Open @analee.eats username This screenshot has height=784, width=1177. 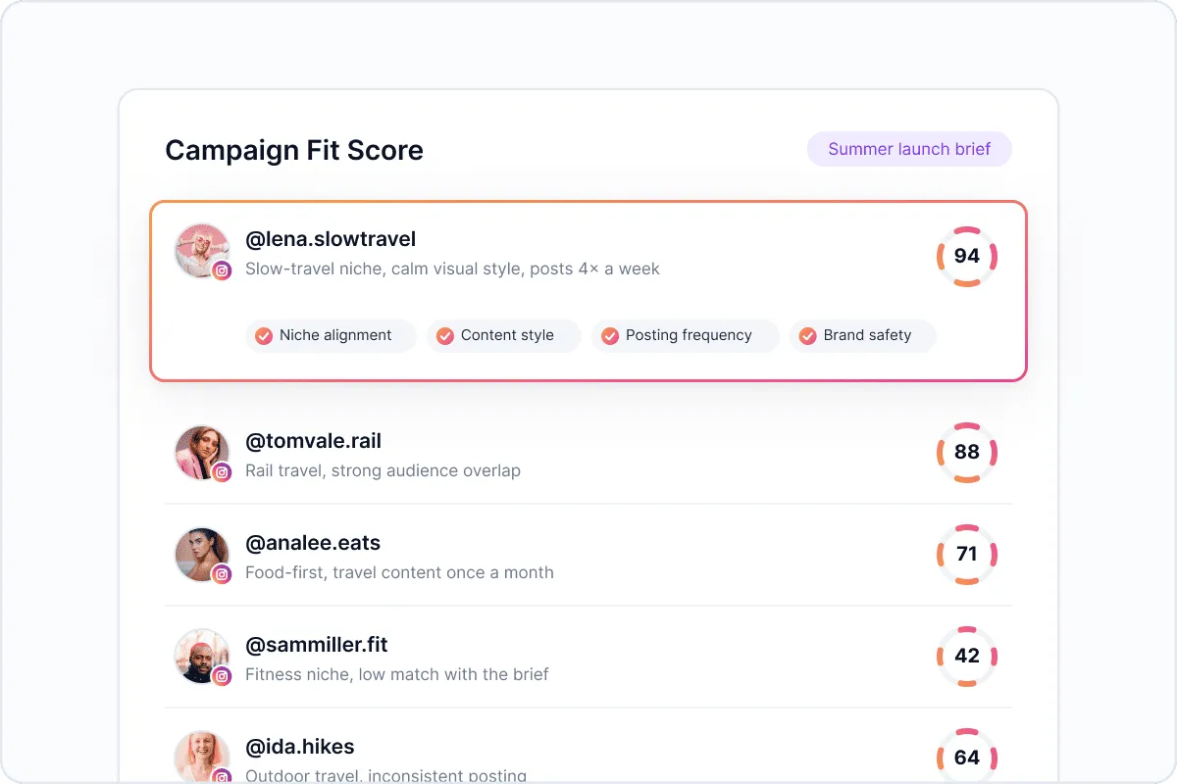313,543
